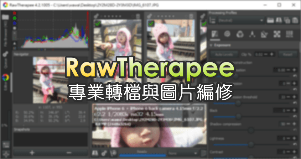This screenshot has width=301, height=159.
Task: Open the Editor tab with color wheel icon
Action: coord(6,77)
